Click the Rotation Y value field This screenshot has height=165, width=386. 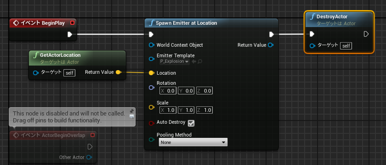(186, 91)
